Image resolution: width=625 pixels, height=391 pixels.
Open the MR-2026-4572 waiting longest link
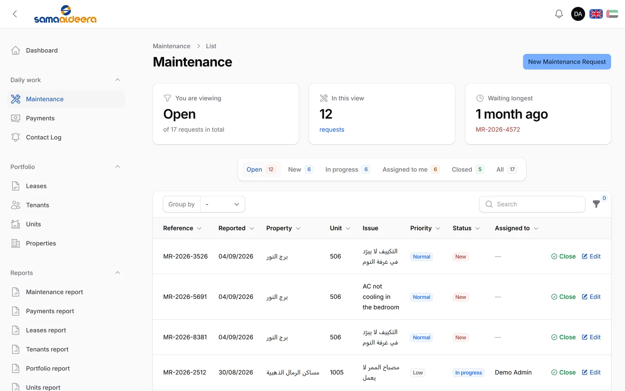pyautogui.click(x=498, y=129)
